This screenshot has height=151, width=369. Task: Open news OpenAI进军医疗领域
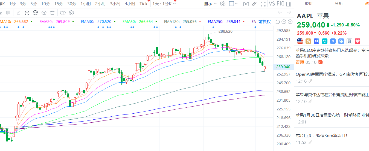(x=332, y=74)
